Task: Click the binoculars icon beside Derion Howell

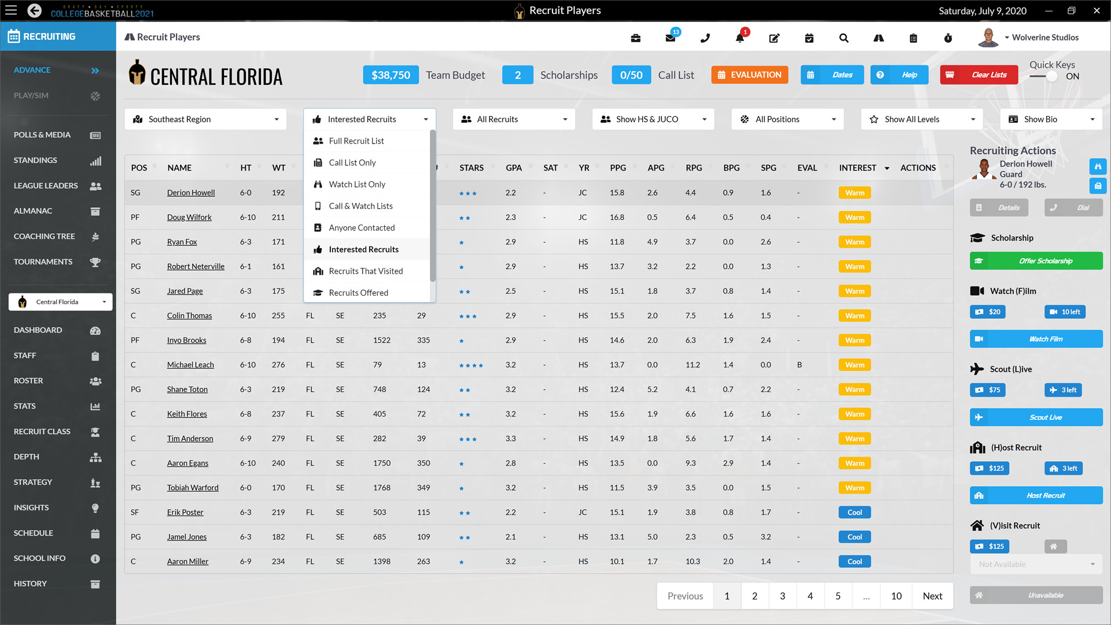Action: click(x=1098, y=167)
